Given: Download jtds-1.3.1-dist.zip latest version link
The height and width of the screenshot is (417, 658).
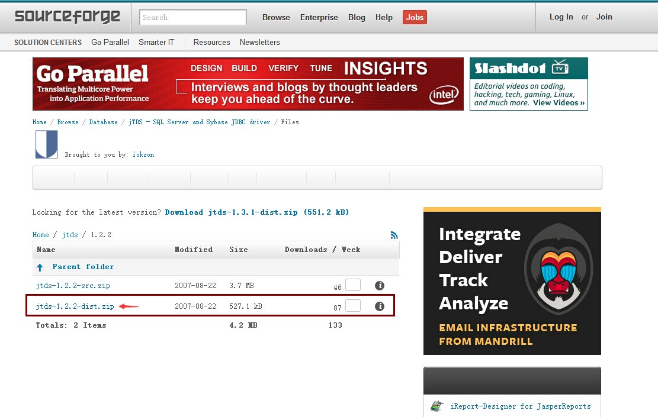Looking at the screenshot, I should (257, 212).
